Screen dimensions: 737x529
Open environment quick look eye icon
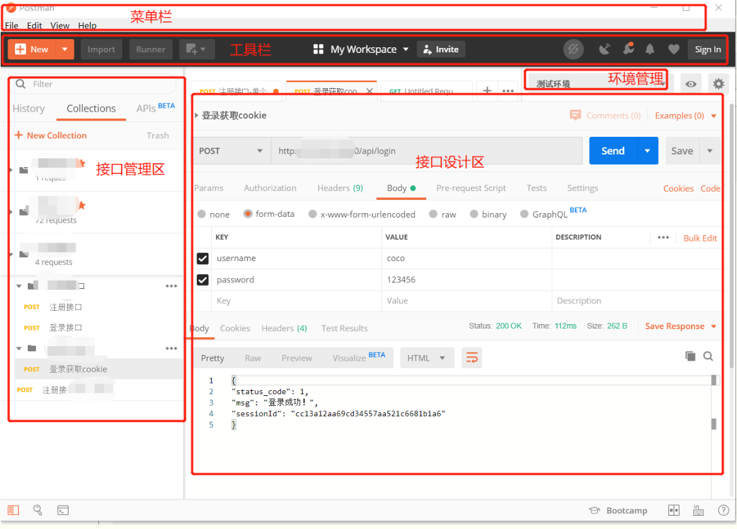(x=690, y=84)
